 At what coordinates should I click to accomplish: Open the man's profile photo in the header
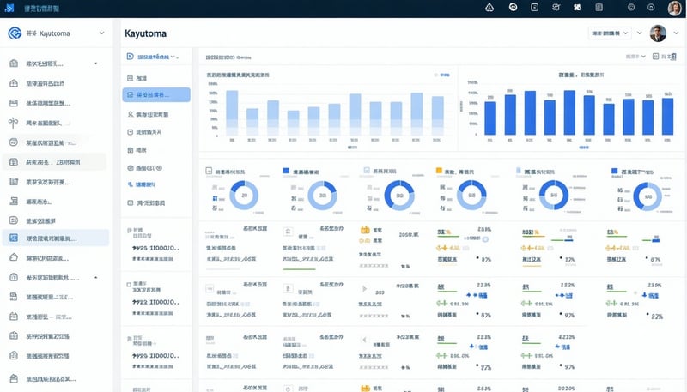[658, 33]
